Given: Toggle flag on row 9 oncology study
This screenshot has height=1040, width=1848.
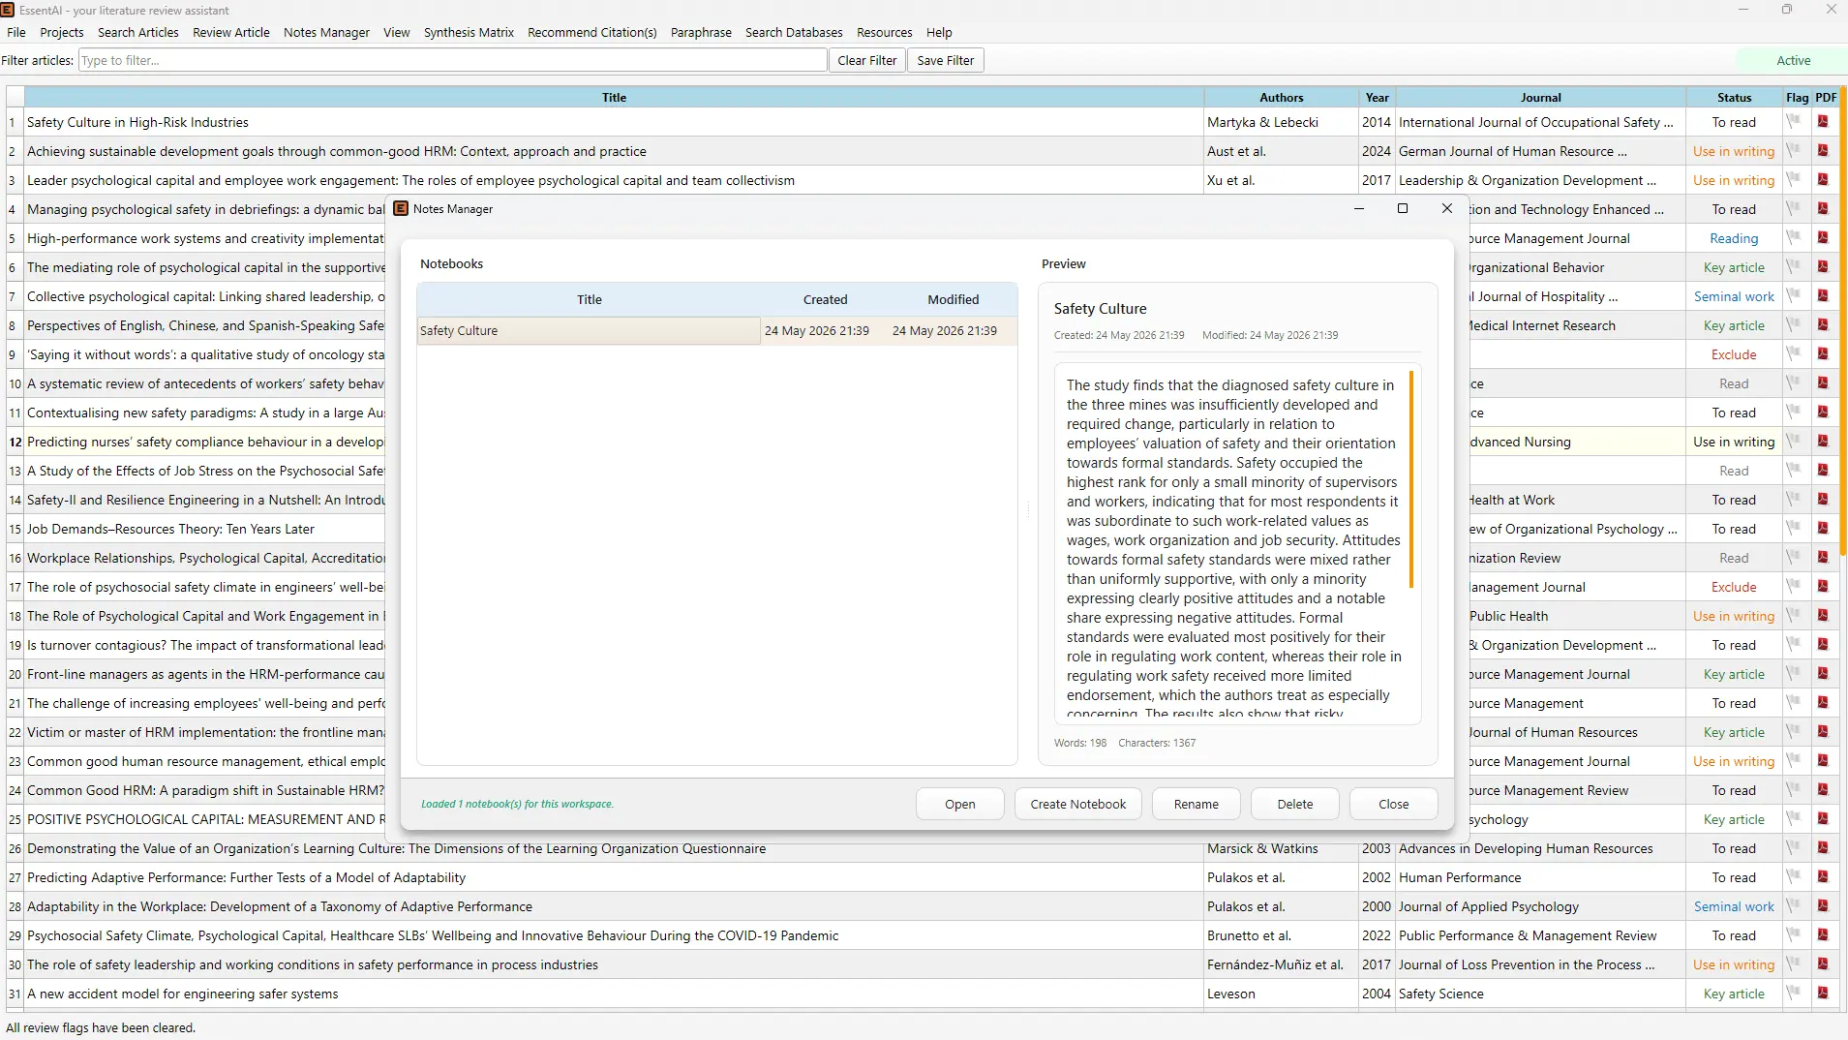Looking at the screenshot, I should point(1794,354).
